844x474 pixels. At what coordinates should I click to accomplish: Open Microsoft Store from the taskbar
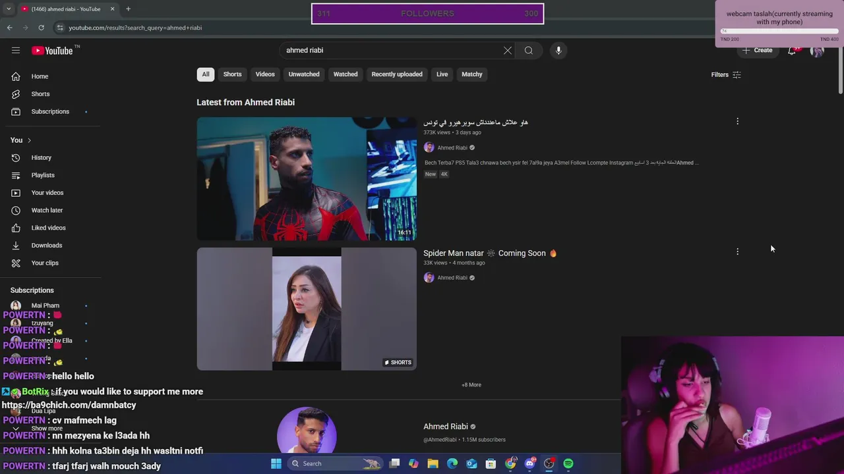[491, 463]
